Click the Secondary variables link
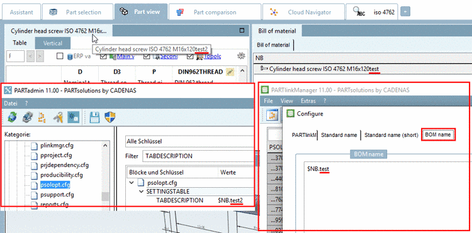Screen dimensions: 472x233 (169, 56)
